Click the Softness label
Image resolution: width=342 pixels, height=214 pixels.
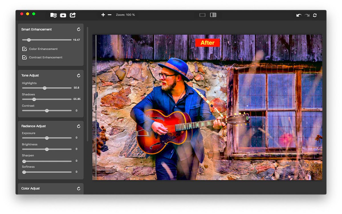[28, 167]
